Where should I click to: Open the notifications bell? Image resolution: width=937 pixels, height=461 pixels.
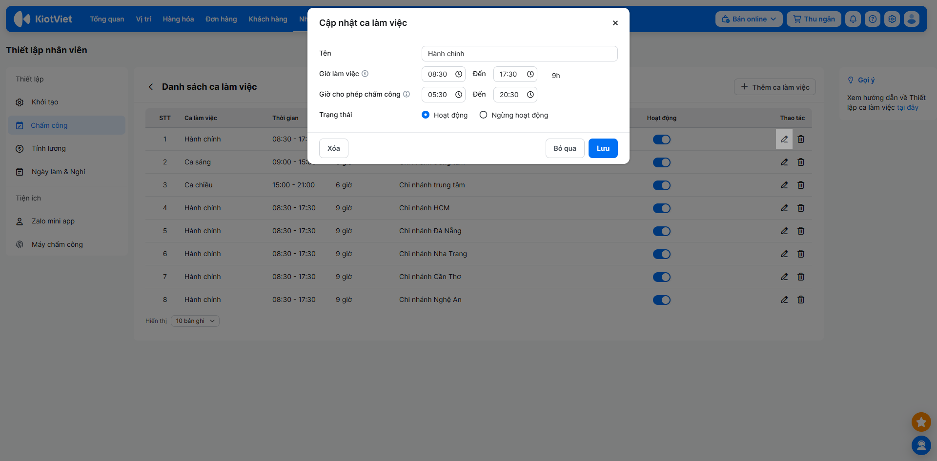pyautogui.click(x=853, y=19)
